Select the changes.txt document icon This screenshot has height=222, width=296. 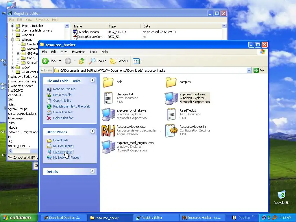[108, 98]
